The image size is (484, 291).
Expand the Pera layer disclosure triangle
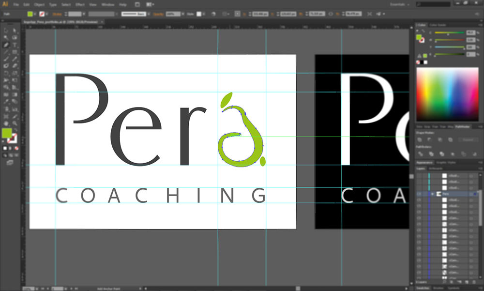click(433, 194)
